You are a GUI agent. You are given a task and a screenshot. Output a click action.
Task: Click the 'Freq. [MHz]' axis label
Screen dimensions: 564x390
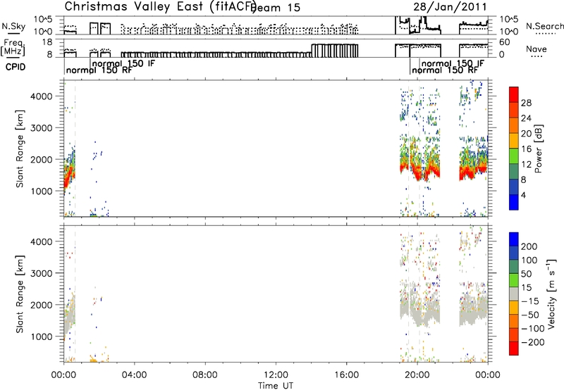(13, 47)
